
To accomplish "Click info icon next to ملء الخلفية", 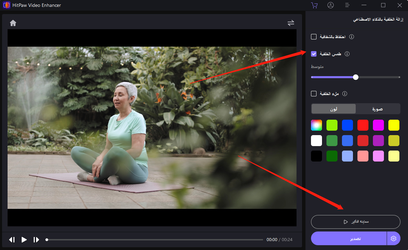I will [x=345, y=94].
